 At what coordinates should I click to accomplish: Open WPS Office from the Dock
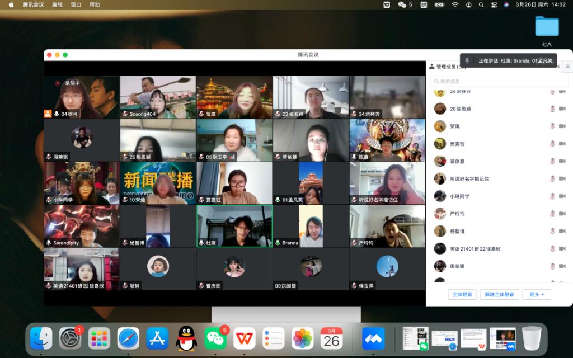pyautogui.click(x=245, y=338)
